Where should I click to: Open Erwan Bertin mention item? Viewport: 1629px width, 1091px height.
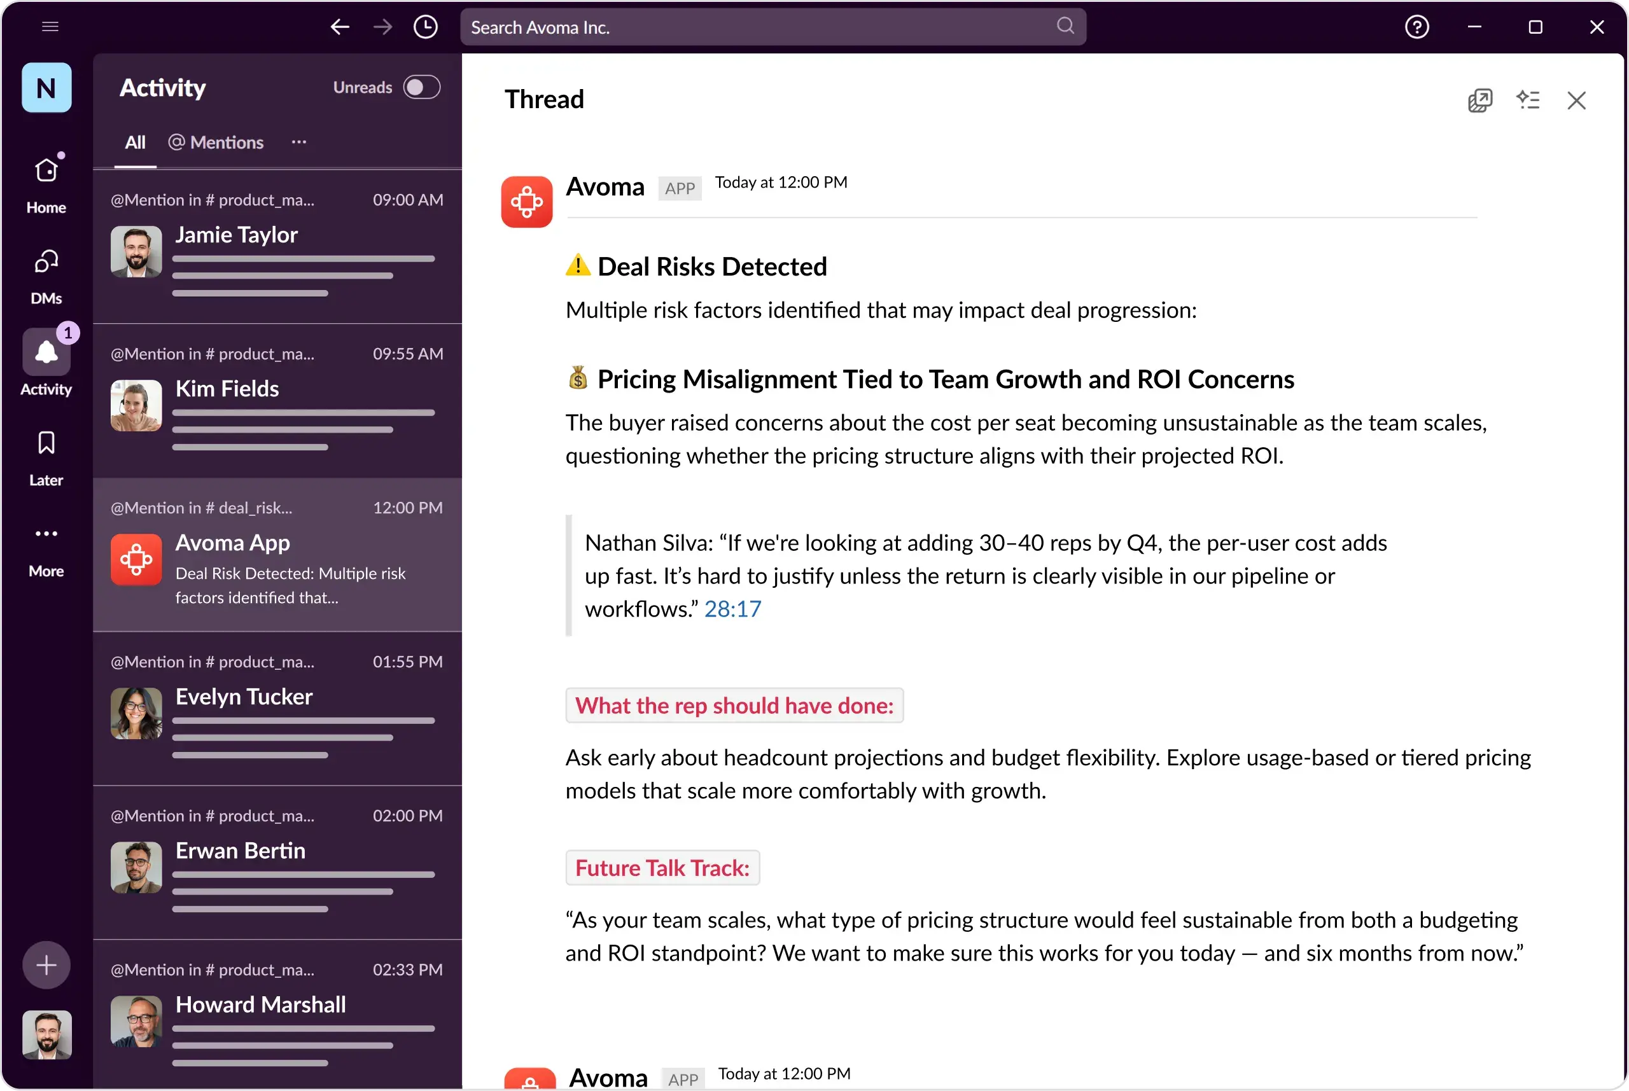coord(277,863)
